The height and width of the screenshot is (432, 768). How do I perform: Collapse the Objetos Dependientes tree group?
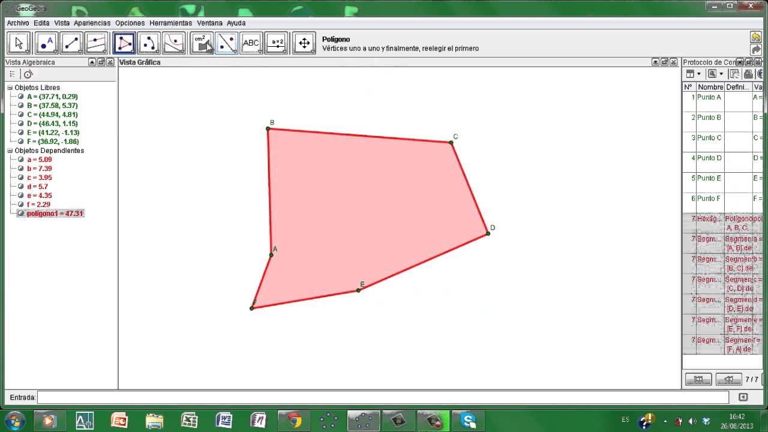tap(10, 151)
